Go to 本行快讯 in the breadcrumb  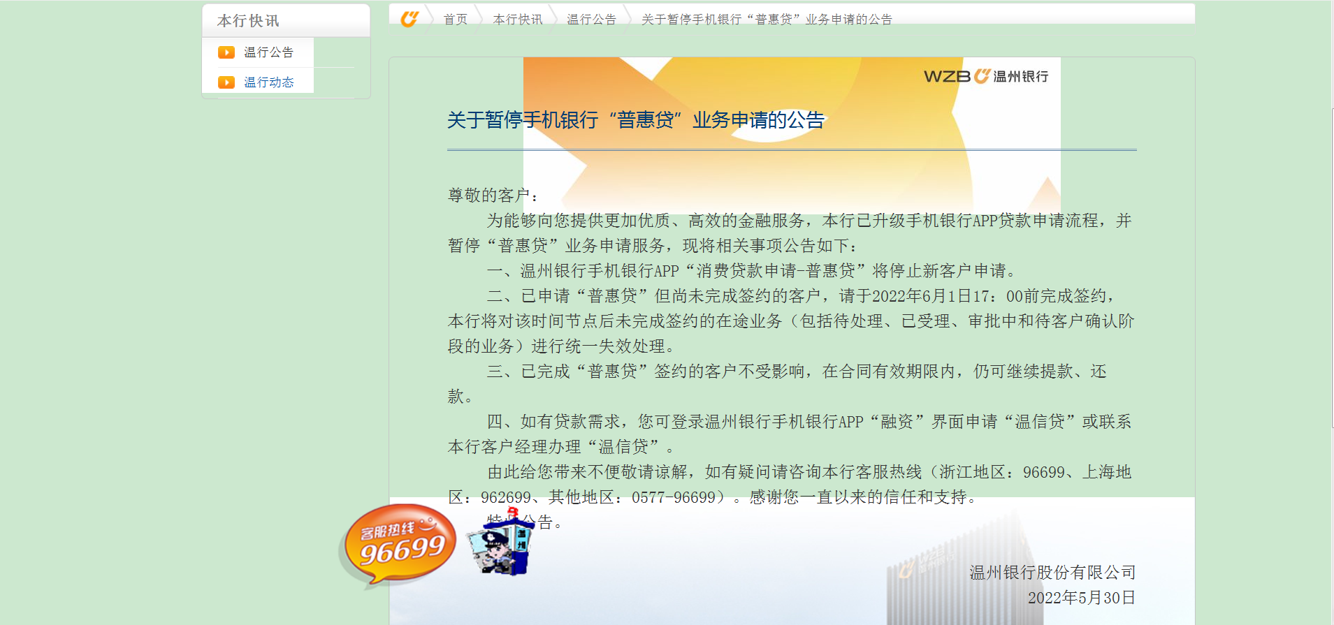518,20
